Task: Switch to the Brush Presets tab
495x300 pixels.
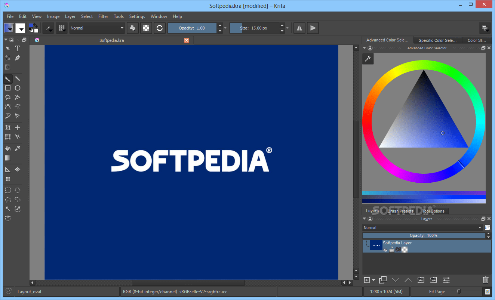Action: tap(400, 211)
